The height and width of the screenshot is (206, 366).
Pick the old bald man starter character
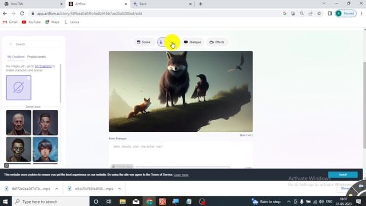[19, 122]
